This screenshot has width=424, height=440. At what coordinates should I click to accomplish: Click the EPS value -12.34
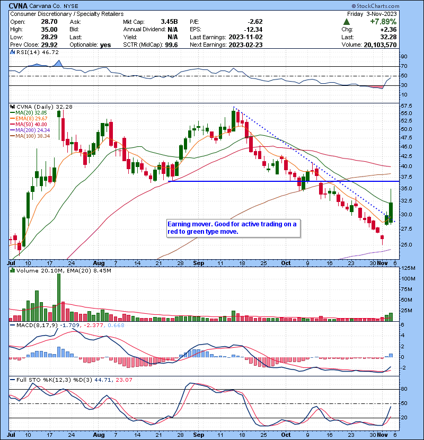pos(253,30)
